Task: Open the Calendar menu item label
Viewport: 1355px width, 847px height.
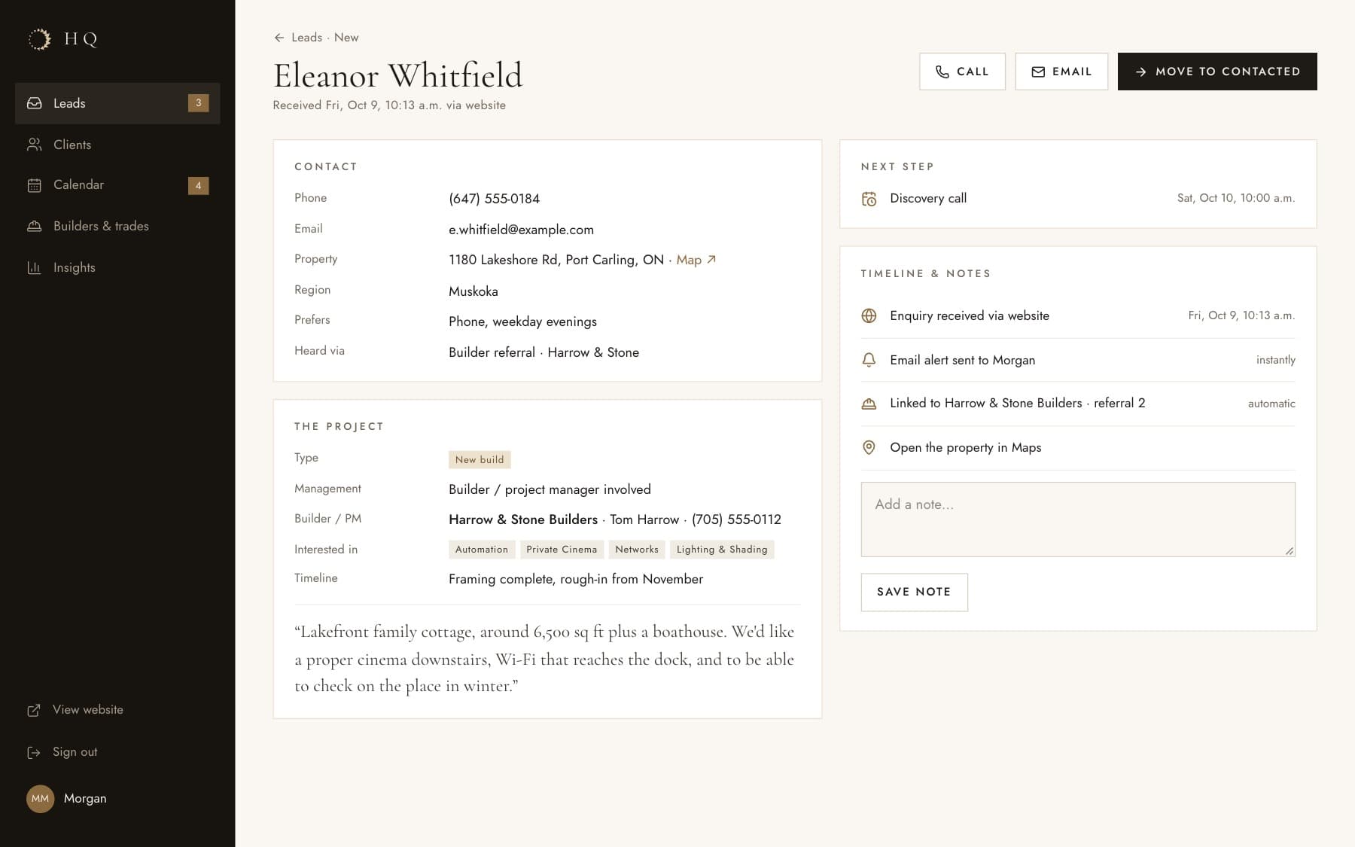Action: (x=78, y=184)
